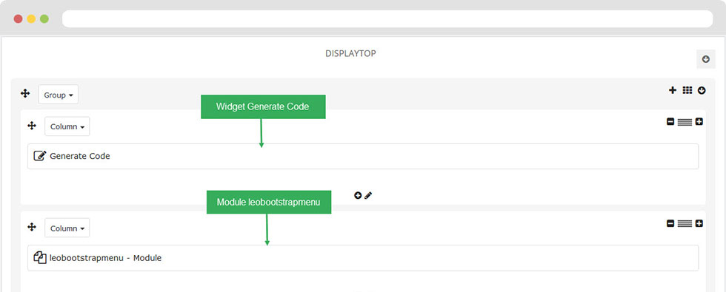Click first column's width bars icon
The height and width of the screenshot is (292, 726).
click(x=685, y=122)
